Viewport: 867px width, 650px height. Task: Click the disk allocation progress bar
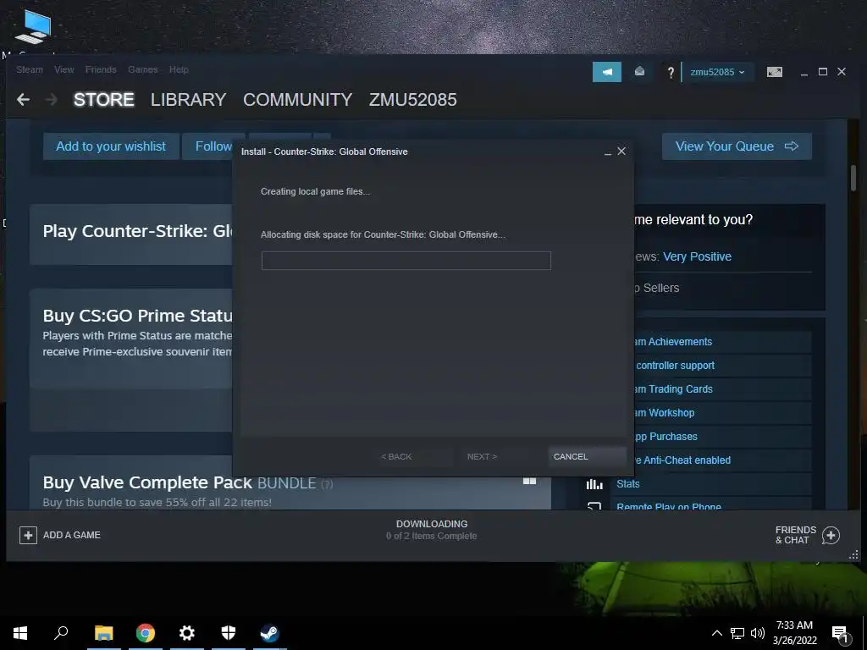[x=406, y=261]
